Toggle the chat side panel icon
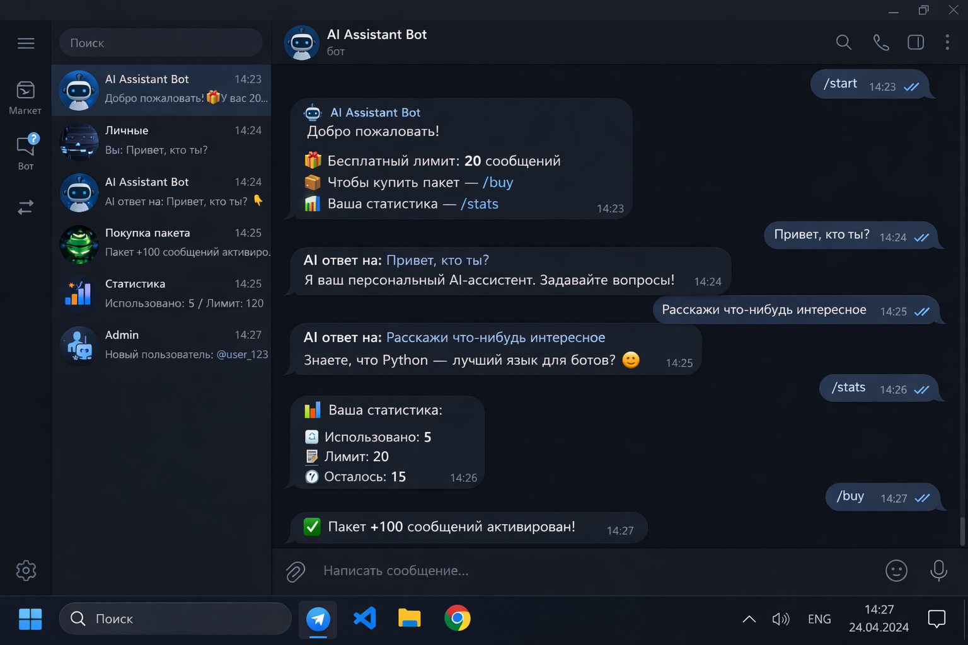This screenshot has width=968, height=645. 916,42
